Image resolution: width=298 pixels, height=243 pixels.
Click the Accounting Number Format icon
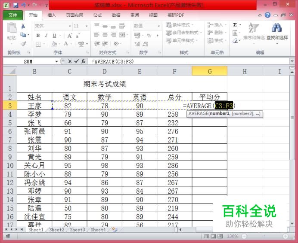[137, 36]
